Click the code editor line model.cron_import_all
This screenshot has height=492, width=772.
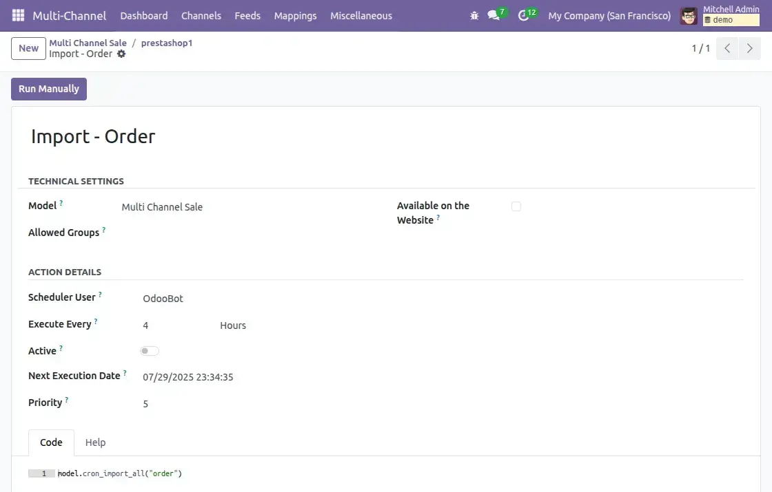pyautogui.click(x=120, y=473)
